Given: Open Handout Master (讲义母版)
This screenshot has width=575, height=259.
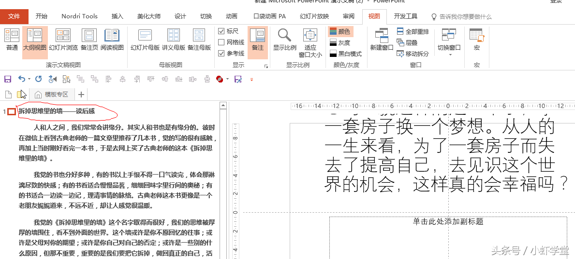Looking at the screenshot, I should 174,41.
